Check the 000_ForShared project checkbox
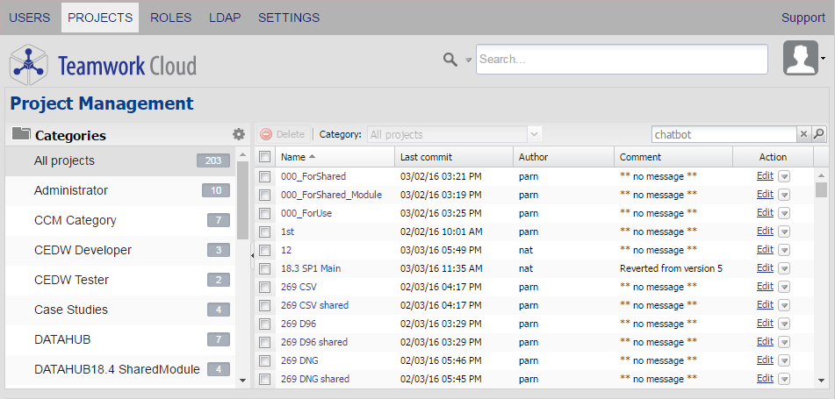835x399 pixels. pos(264,176)
